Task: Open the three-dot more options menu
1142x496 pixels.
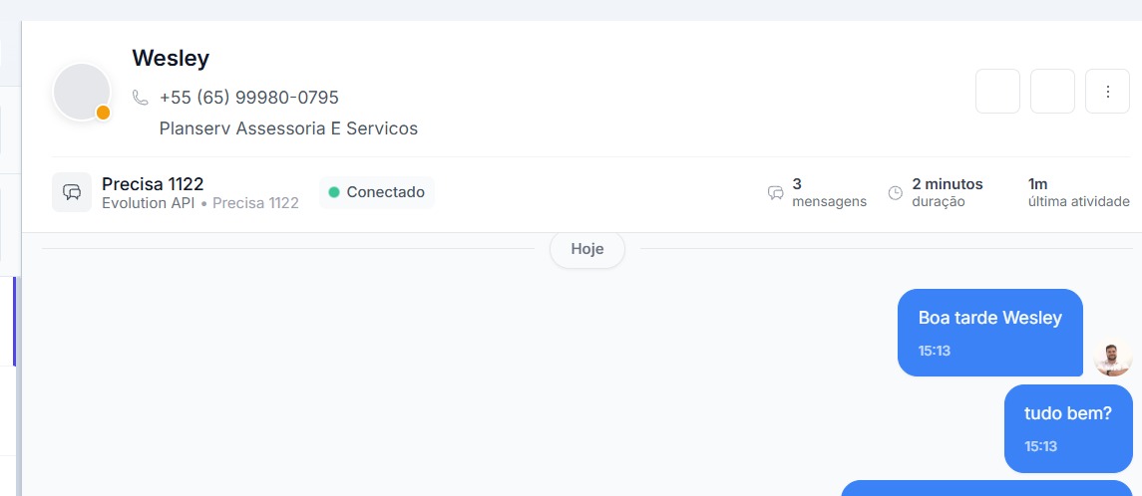Action: click(x=1107, y=92)
